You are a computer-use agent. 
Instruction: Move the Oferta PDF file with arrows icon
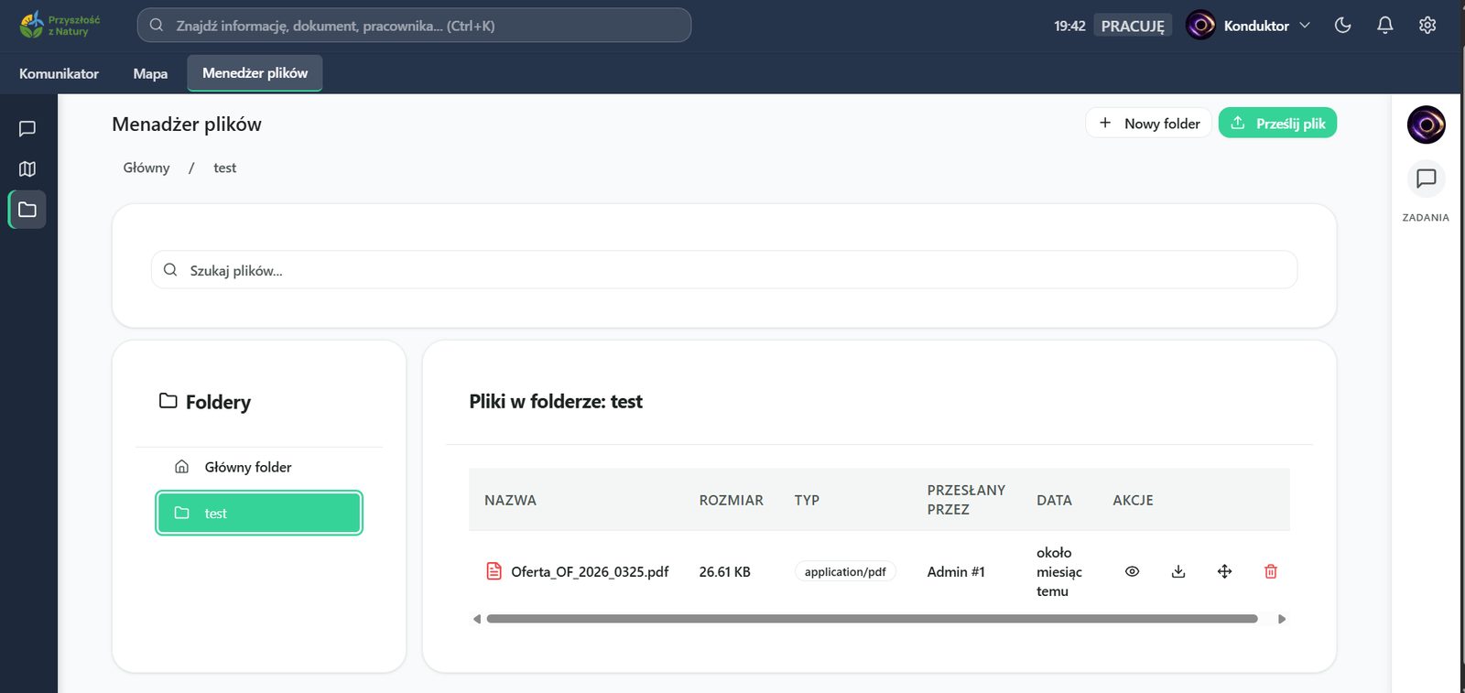[1224, 571]
